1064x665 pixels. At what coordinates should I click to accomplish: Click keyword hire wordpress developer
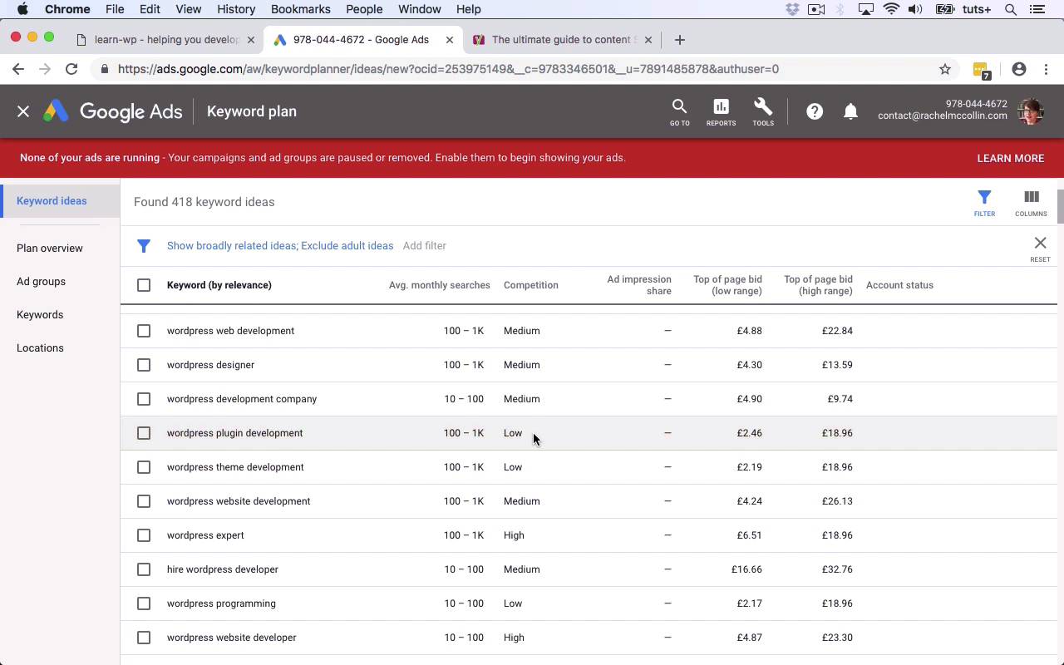pyautogui.click(x=223, y=569)
